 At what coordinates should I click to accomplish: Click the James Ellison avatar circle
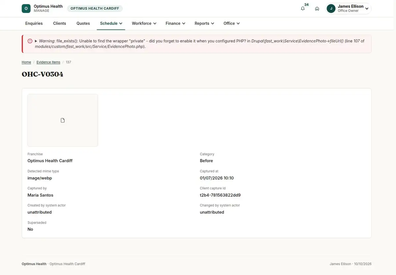(x=331, y=9)
